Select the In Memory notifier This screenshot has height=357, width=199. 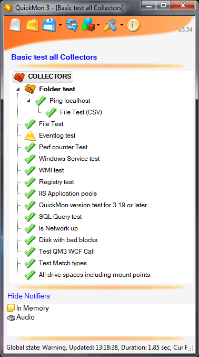click(28, 308)
